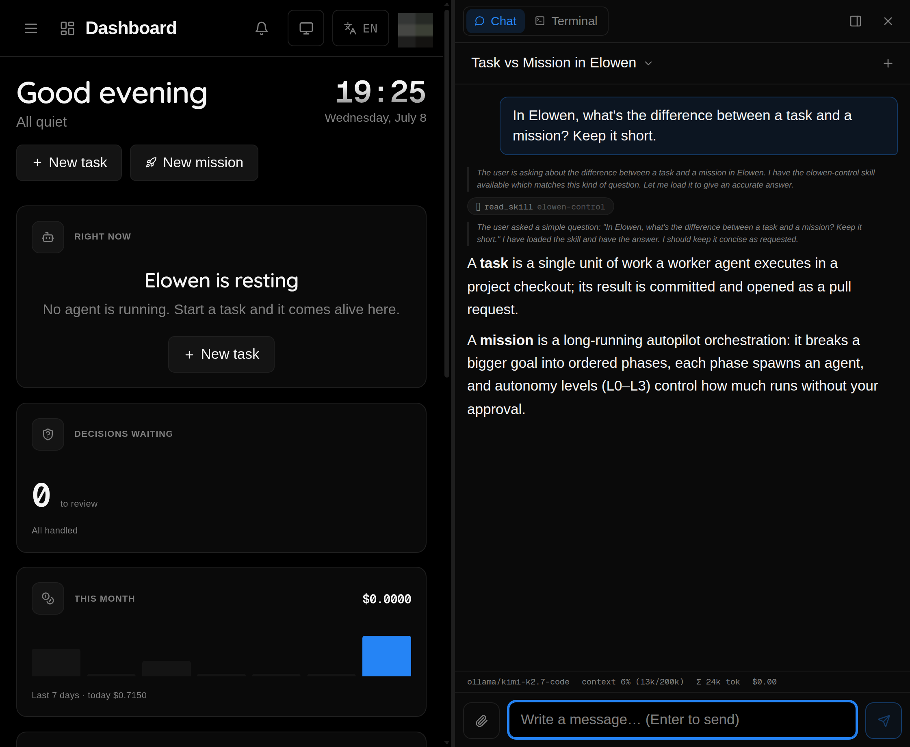Click the send message arrow icon
910x747 pixels.
(883, 720)
